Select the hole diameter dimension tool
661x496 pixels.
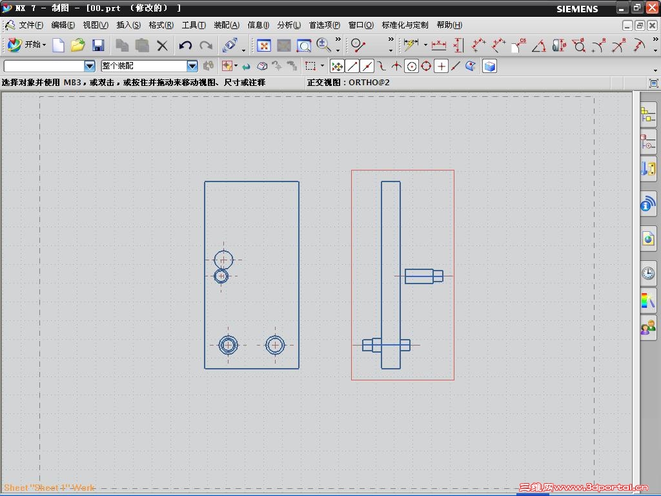click(x=579, y=45)
